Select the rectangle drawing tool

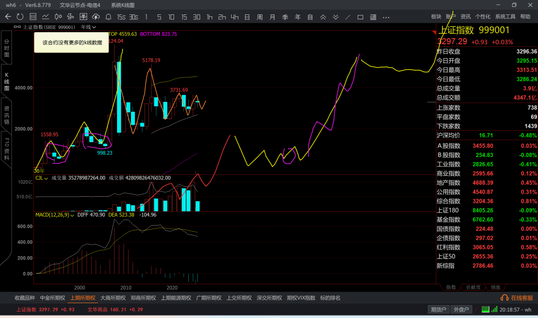[361, 17]
